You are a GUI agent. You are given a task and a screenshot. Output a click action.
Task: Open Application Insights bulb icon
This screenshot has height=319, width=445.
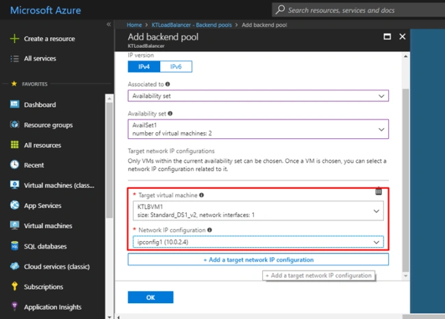click(x=14, y=307)
